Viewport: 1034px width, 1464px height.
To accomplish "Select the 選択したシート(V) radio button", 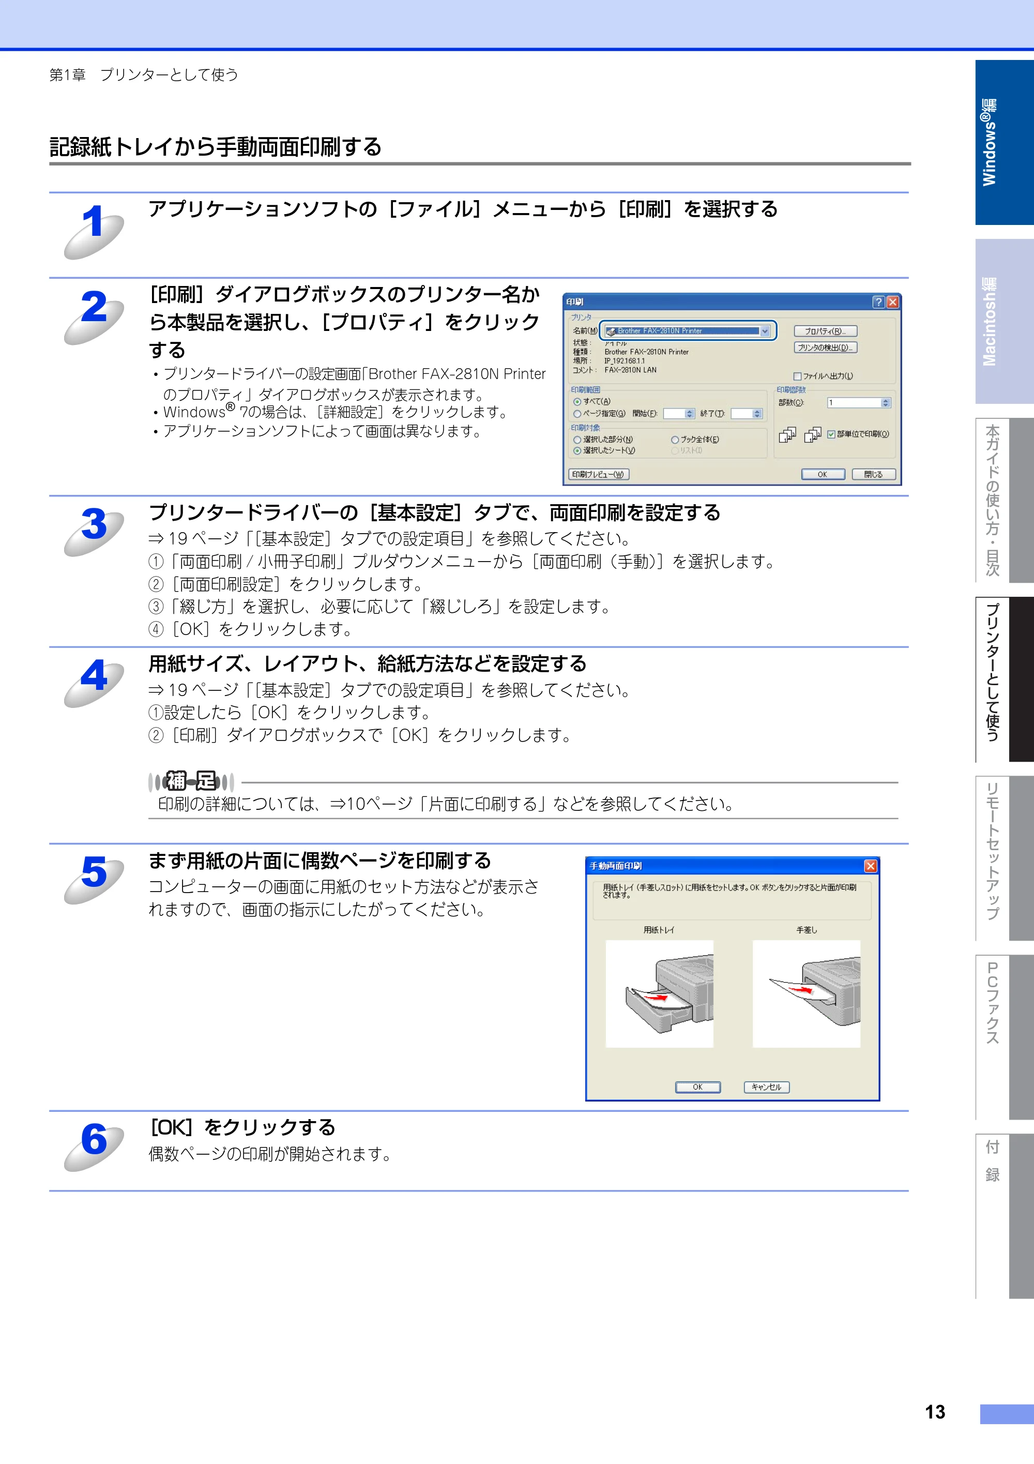I will coord(577,450).
